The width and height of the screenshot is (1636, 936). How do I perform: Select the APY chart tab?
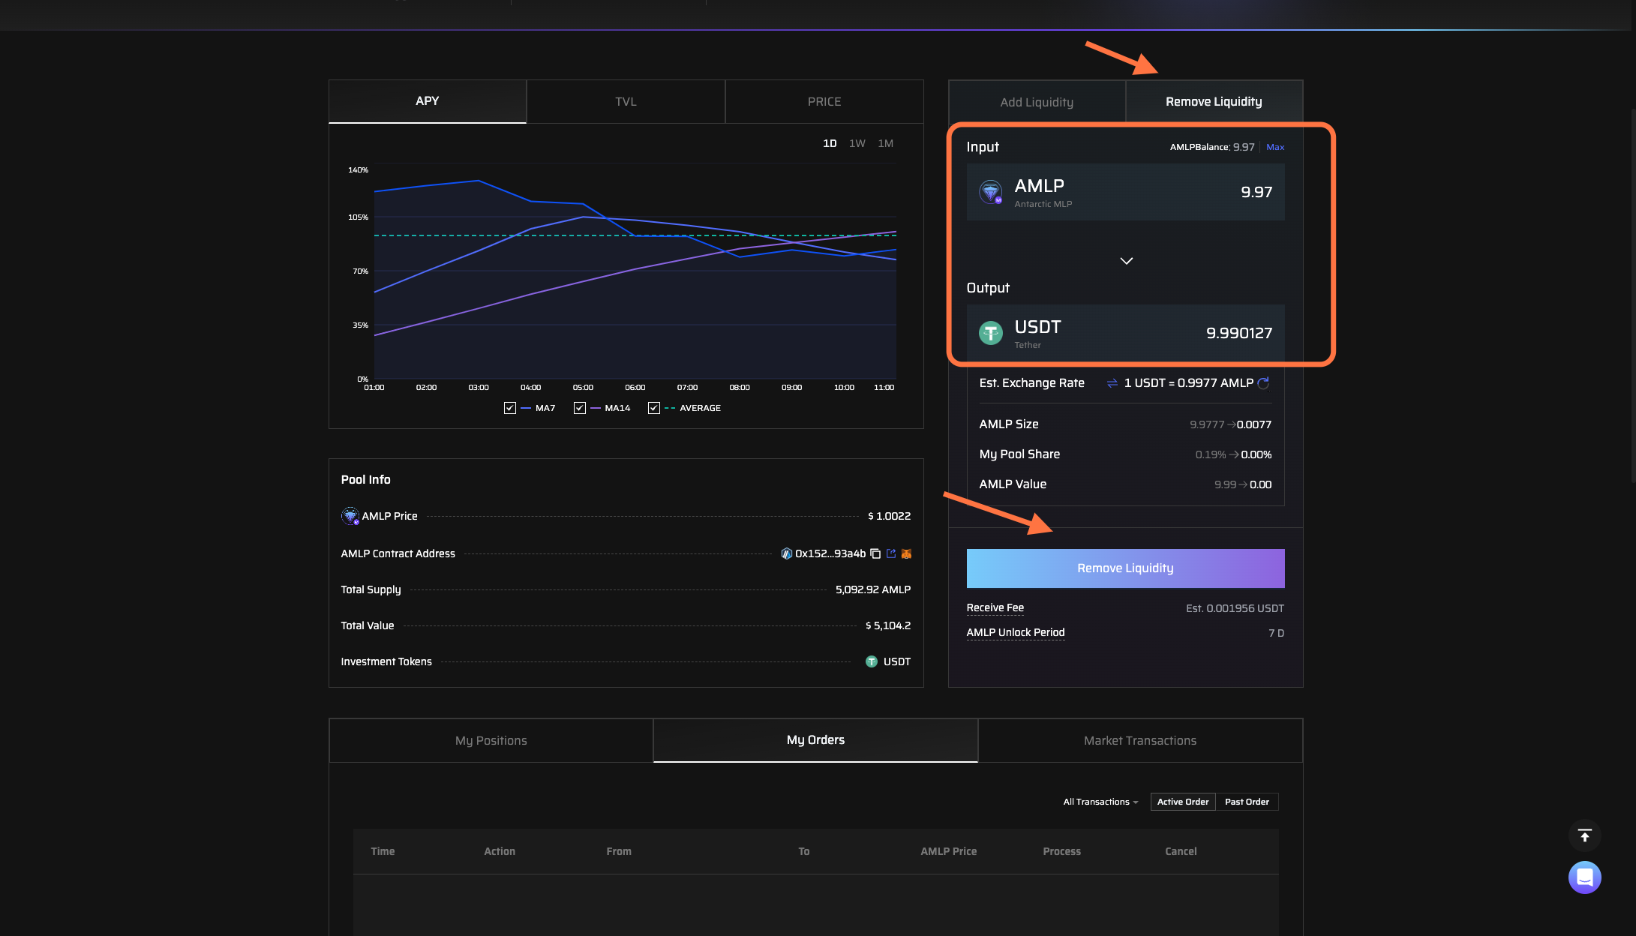(x=428, y=101)
